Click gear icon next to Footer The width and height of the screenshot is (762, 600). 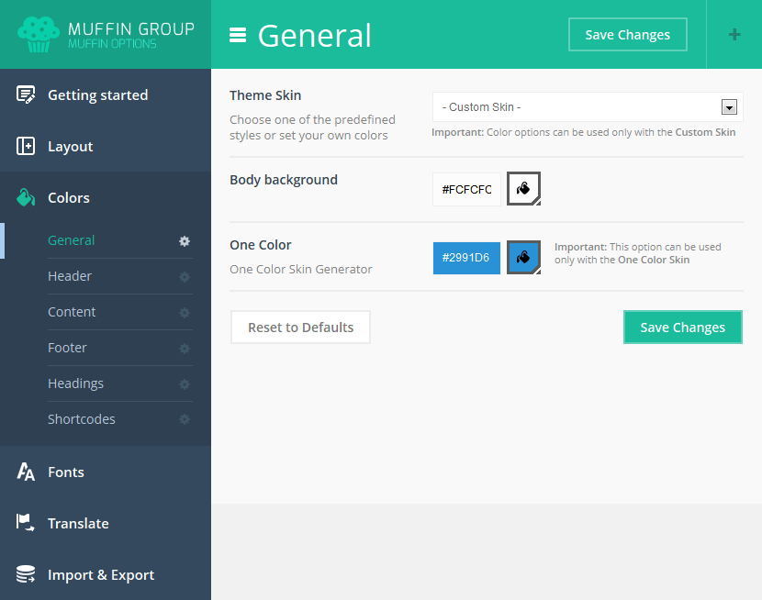tap(185, 349)
